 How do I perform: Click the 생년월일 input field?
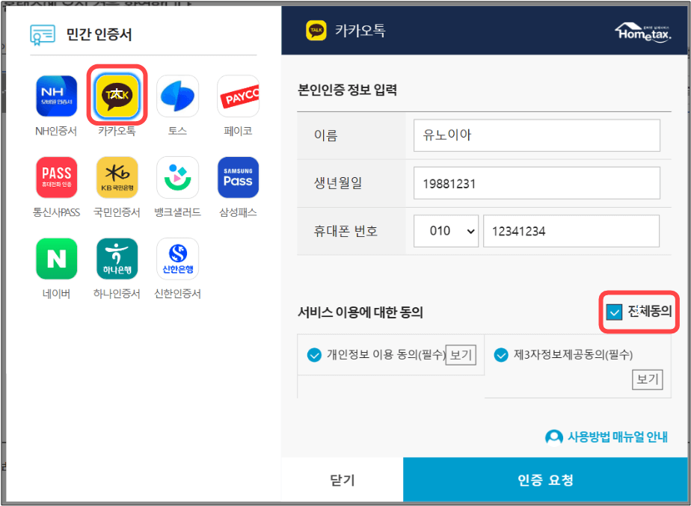point(537,183)
